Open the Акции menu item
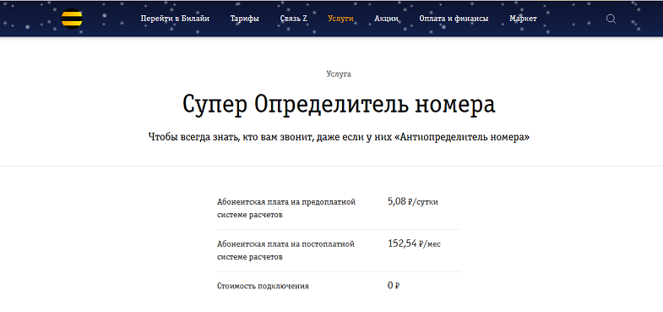Screen dimensions: 663x312 (387, 19)
